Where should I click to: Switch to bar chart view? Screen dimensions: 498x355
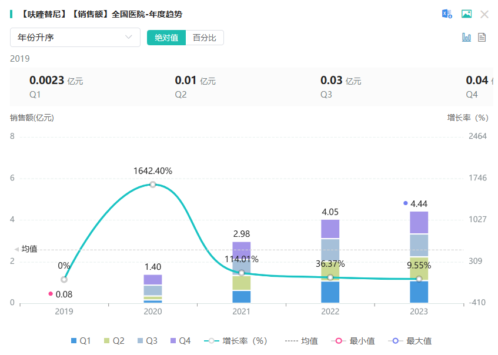(467, 38)
